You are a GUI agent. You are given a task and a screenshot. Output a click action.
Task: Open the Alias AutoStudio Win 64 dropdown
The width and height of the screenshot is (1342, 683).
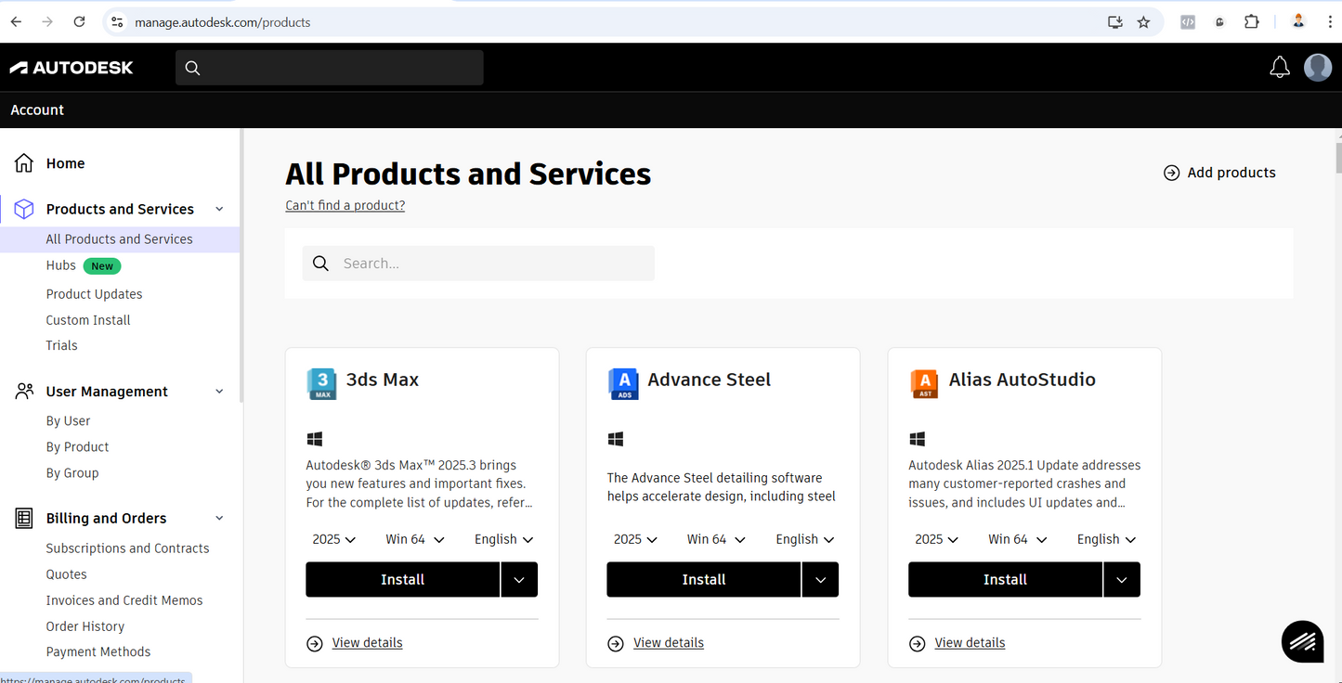pos(1018,539)
